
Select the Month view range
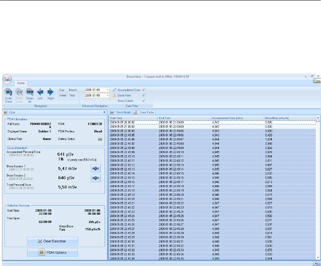(x=73, y=89)
